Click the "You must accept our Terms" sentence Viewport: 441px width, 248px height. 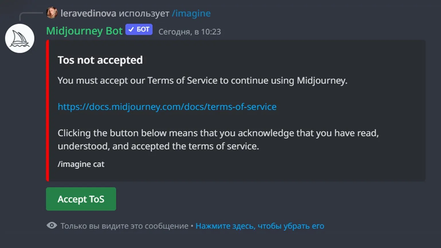(x=202, y=80)
